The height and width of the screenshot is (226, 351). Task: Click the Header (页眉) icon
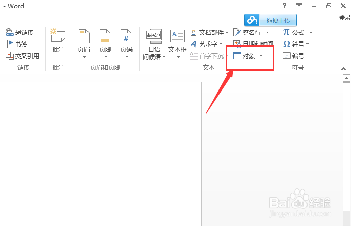point(84,36)
